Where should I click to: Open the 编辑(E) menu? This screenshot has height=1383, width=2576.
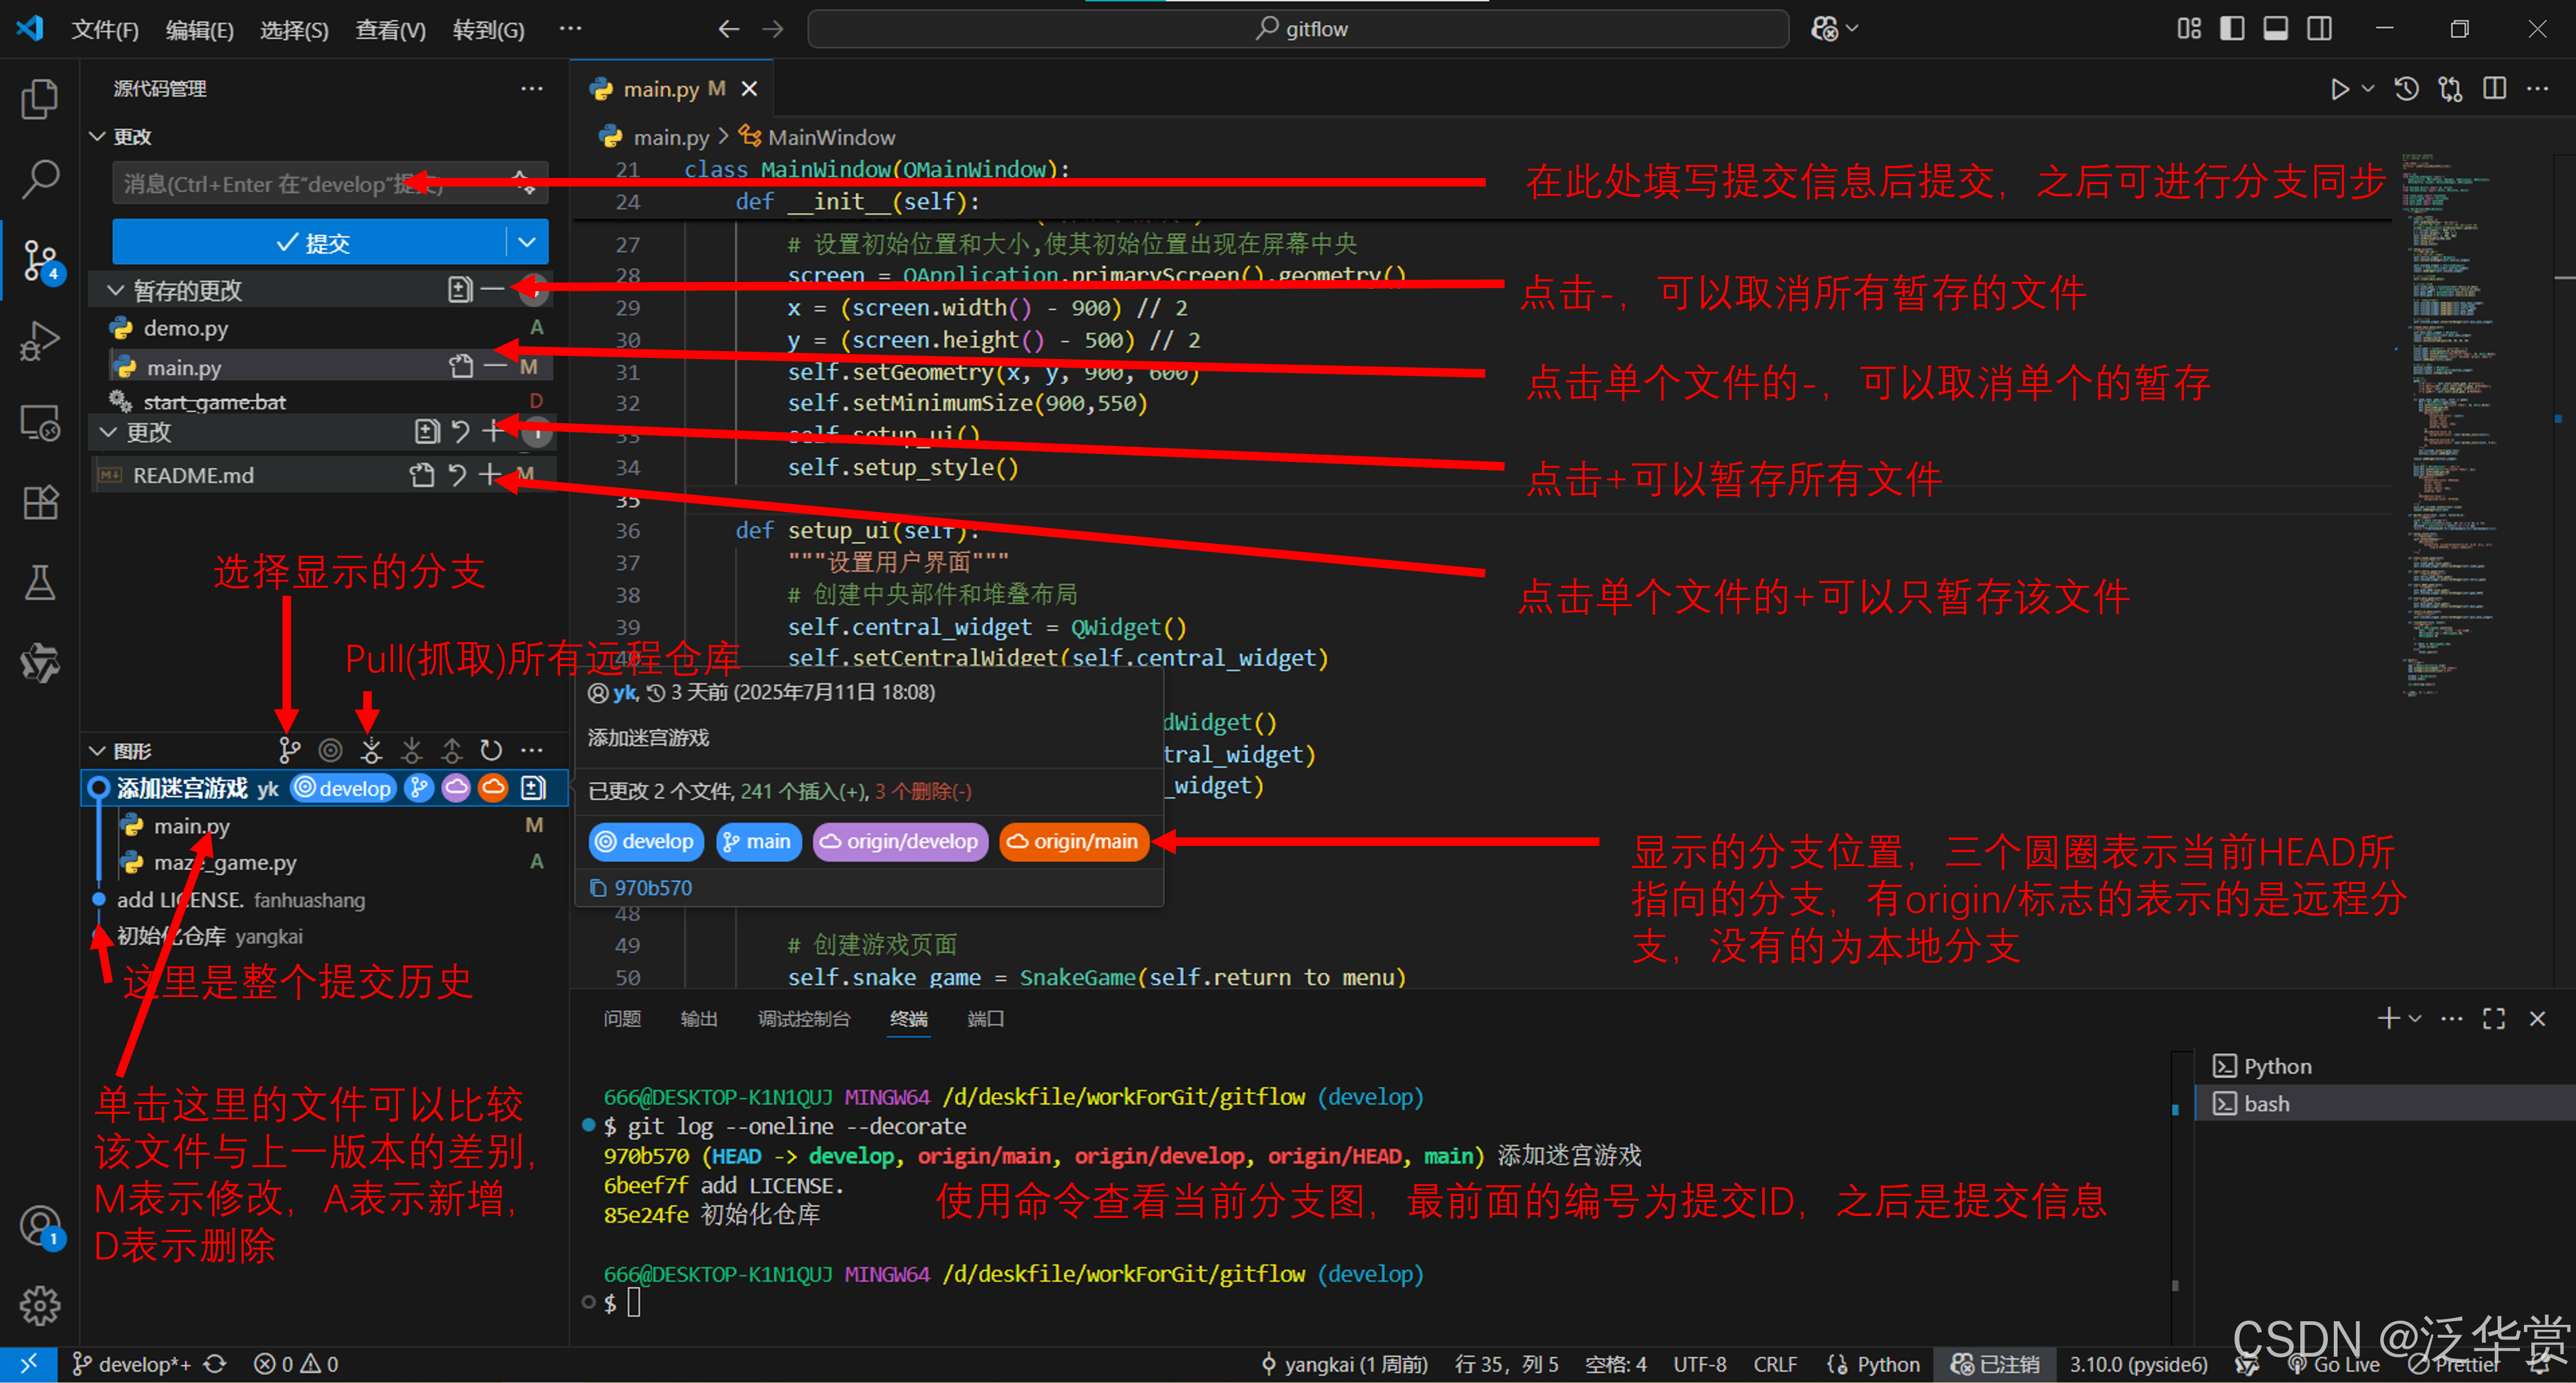[x=200, y=29]
